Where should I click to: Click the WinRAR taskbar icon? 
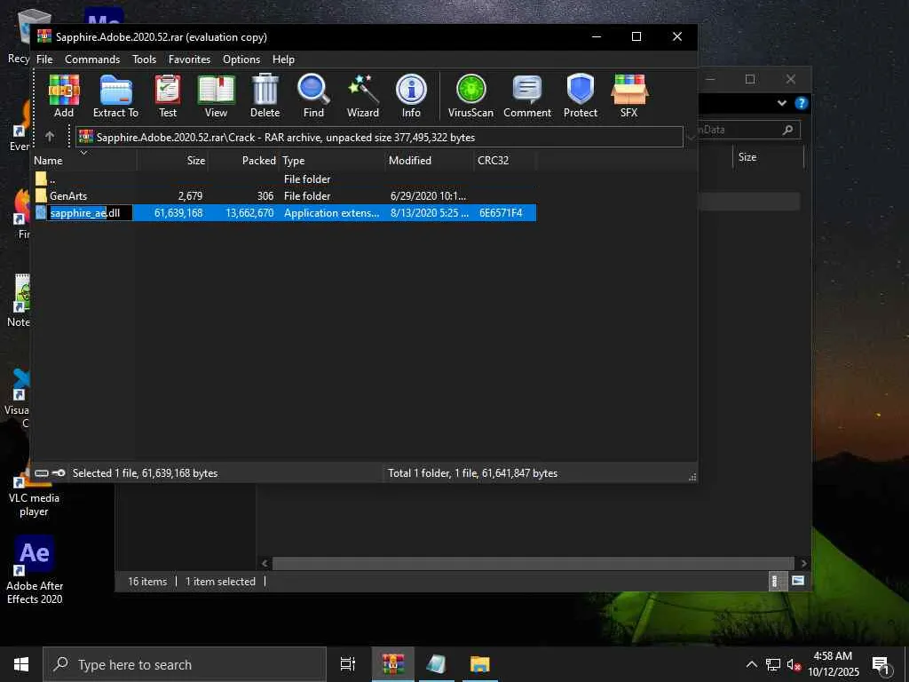tap(393, 664)
